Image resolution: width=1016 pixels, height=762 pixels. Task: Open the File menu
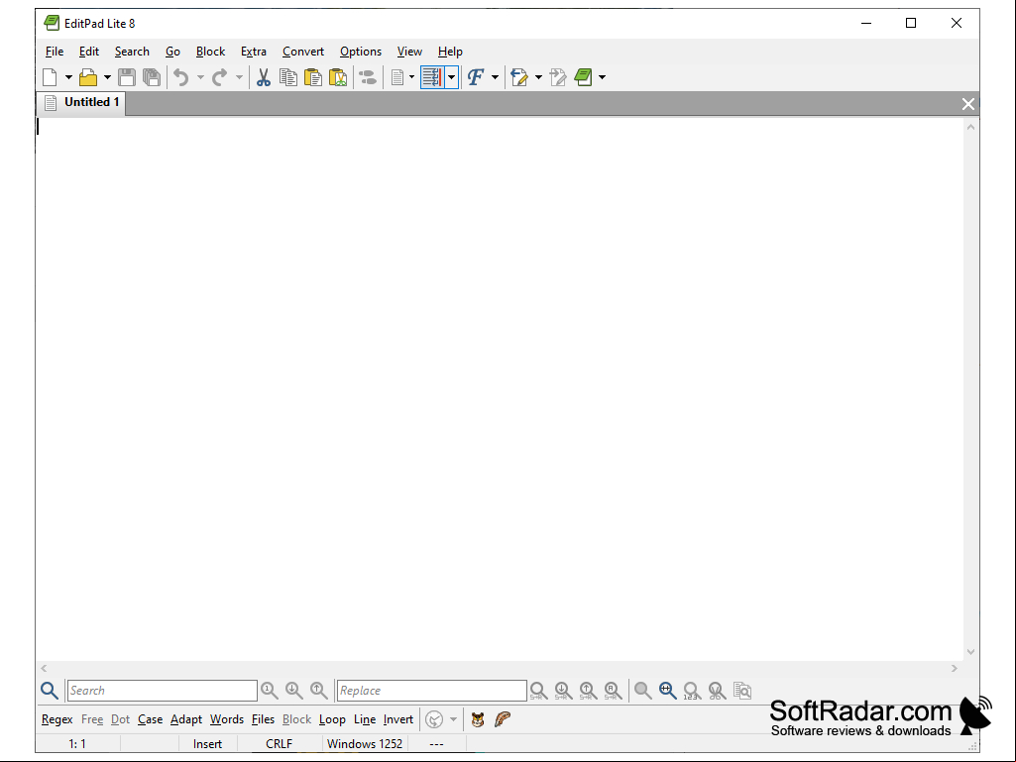pyautogui.click(x=55, y=52)
